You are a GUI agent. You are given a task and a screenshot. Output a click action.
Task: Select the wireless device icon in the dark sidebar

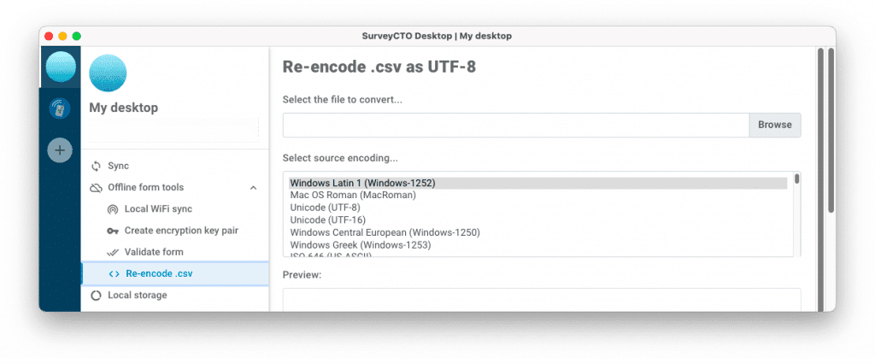(60, 108)
